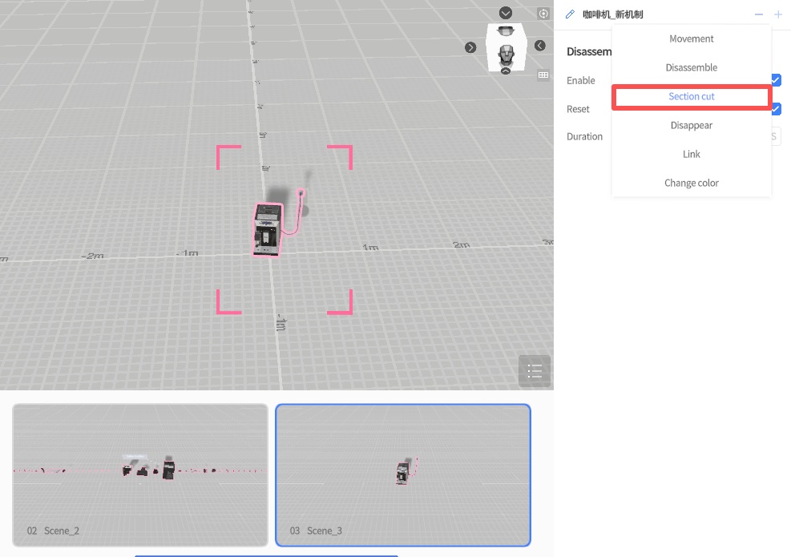Choose Movement from the action menu
Image resolution: width=791 pixels, height=557 pixels.
click(x=691, y=39)
